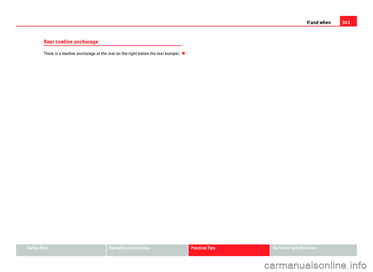Click the red page number 301 box
Screen dimensions: 373x272
click(348, 22)
